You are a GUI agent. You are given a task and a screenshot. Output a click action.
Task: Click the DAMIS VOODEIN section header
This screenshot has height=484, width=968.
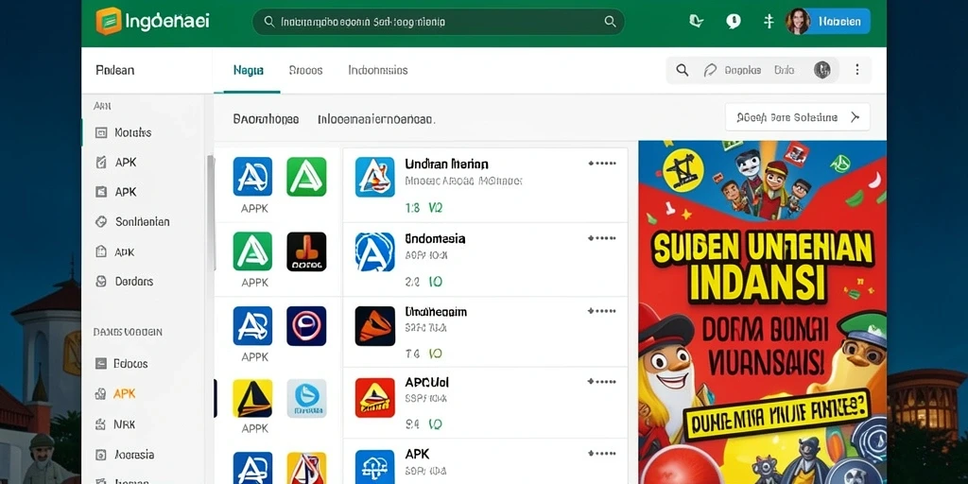128,332
